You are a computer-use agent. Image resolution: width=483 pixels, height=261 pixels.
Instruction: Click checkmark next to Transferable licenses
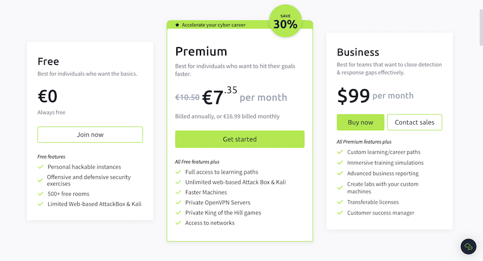pos(340,202)
